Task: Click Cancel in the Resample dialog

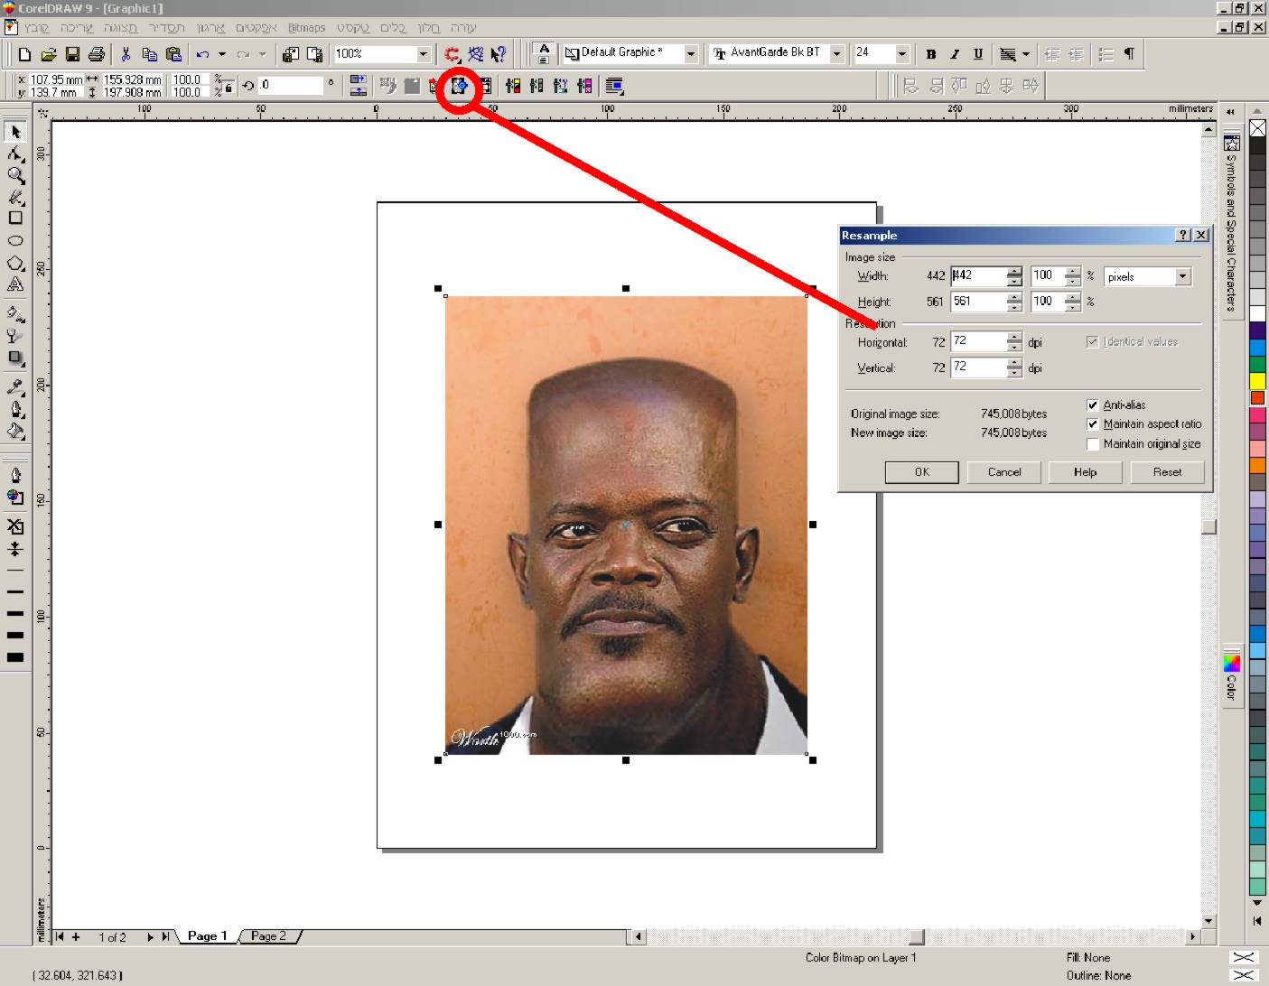Action: click(1003, 472)
